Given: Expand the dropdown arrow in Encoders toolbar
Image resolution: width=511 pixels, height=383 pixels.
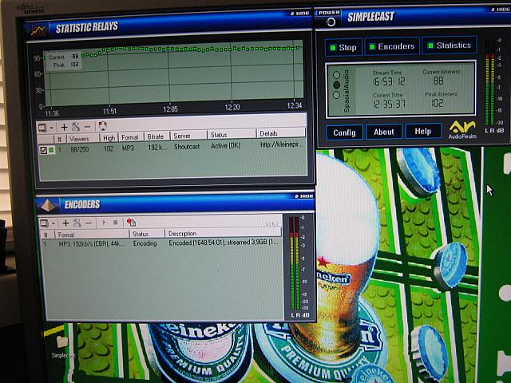Looking at the screenshot, I should (53, 223).
